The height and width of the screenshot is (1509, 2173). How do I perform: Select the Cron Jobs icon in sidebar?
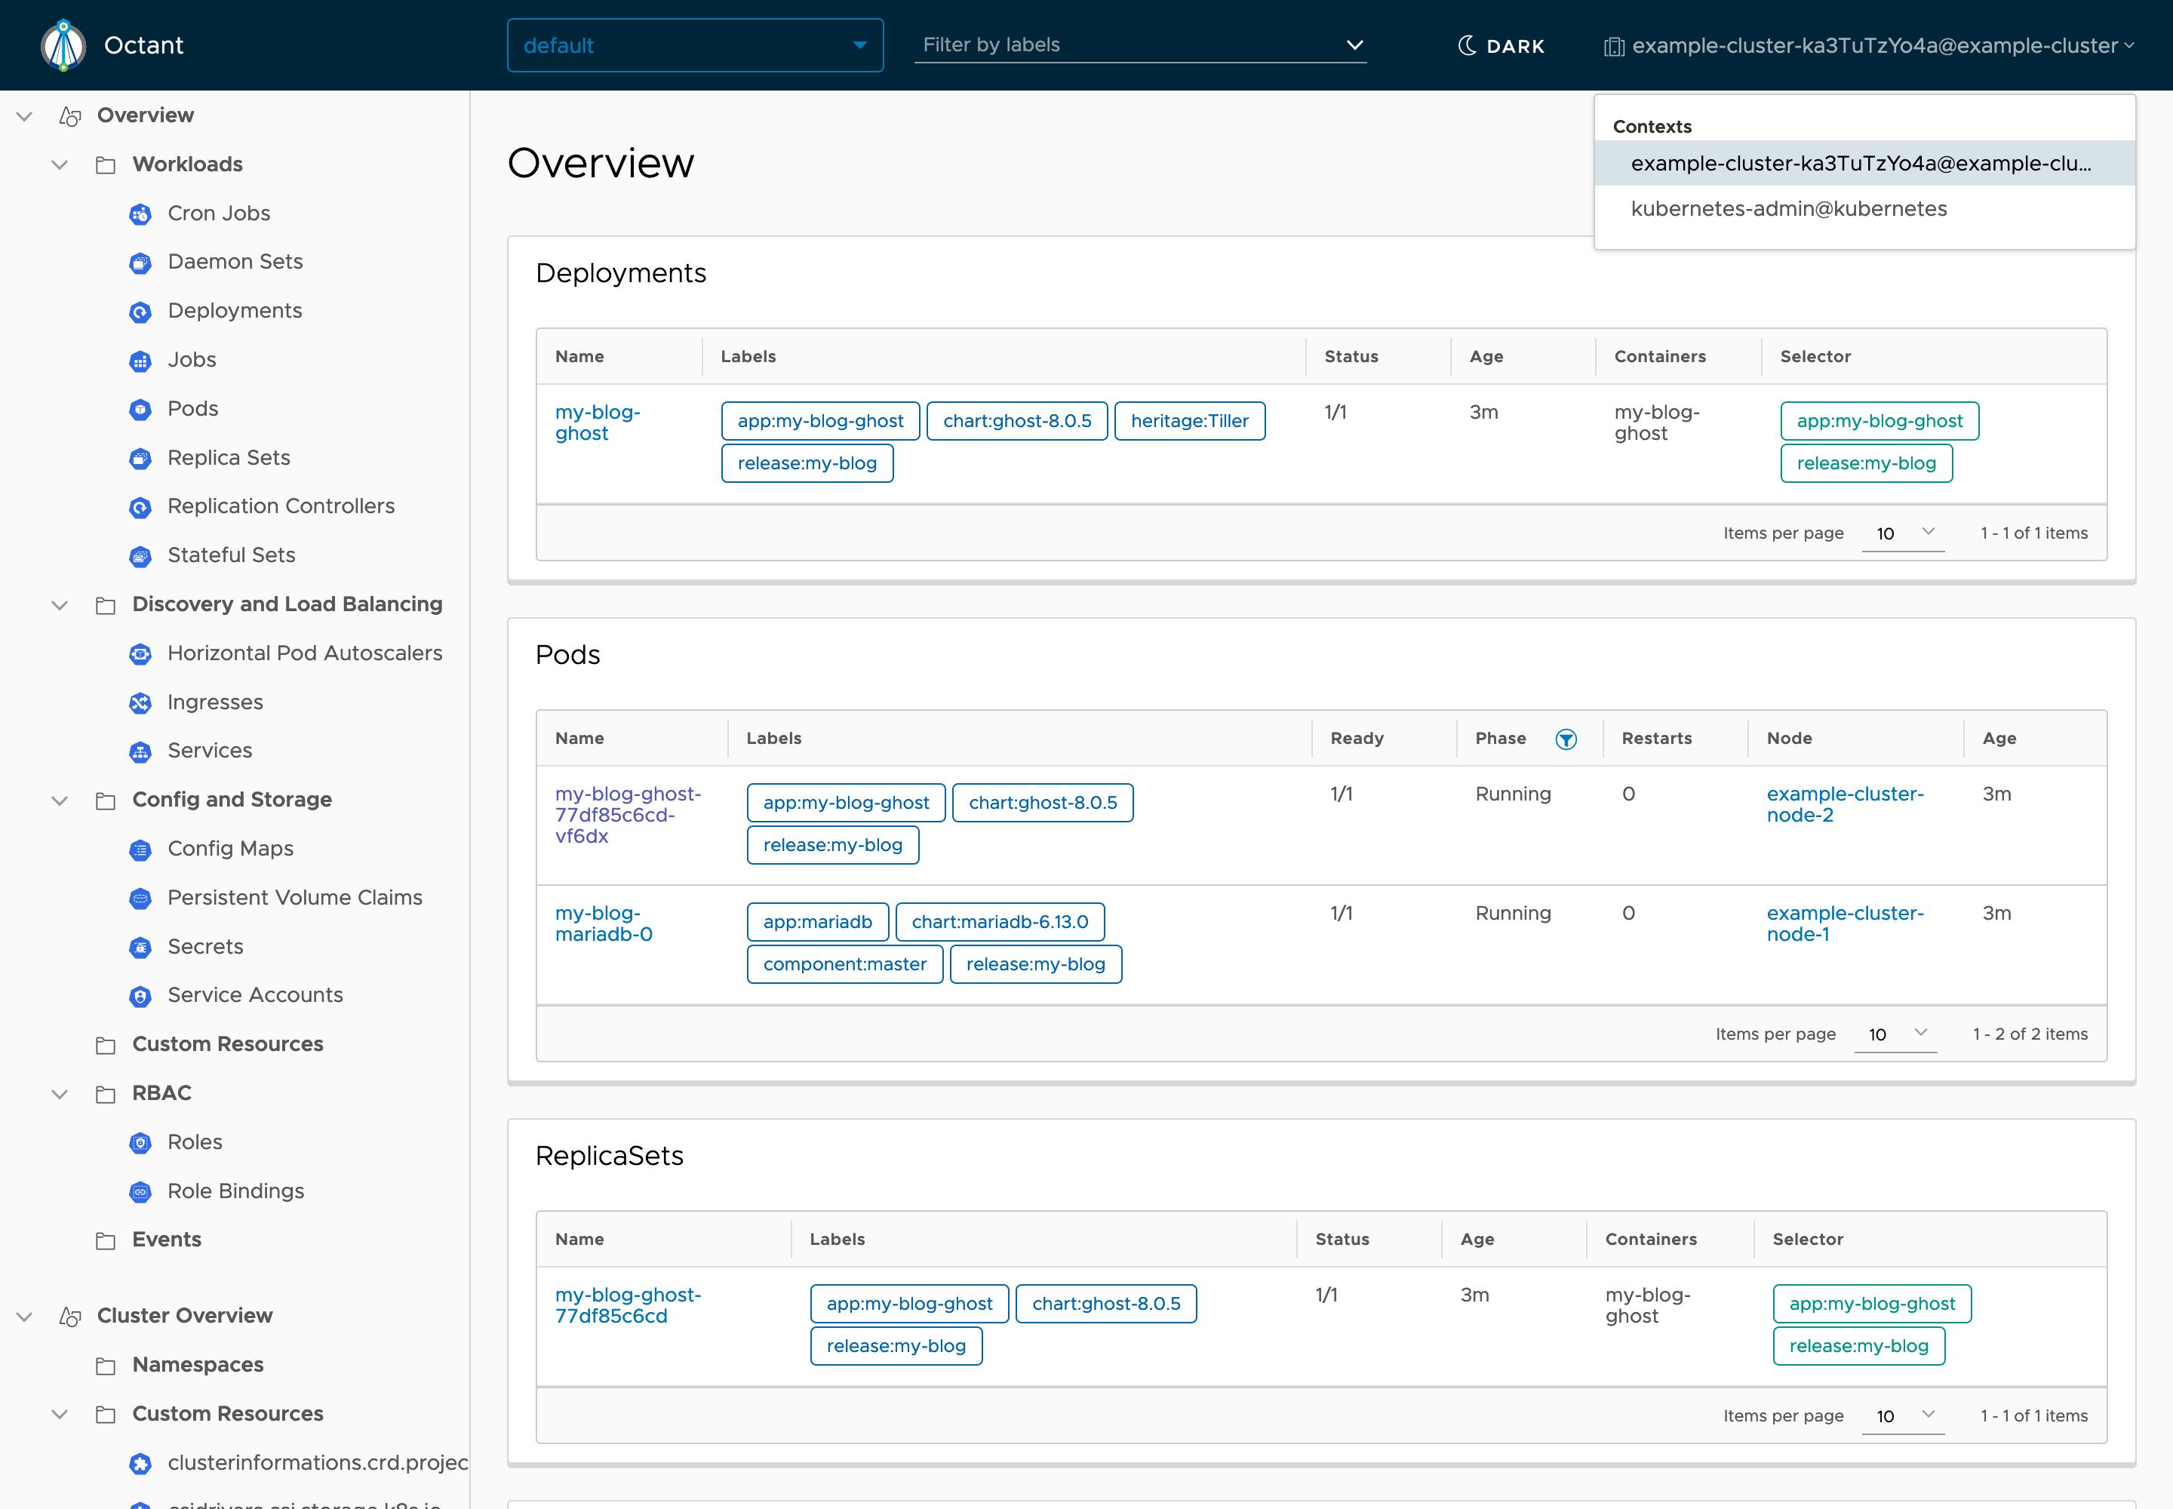pos(140,214)
